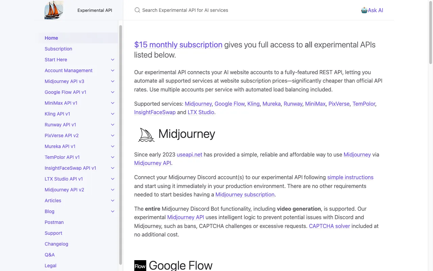Viewport: 433px width, 271px height.
Task: Click the Midjourney sailboat heading icon
Action: [x=146, y=135]
